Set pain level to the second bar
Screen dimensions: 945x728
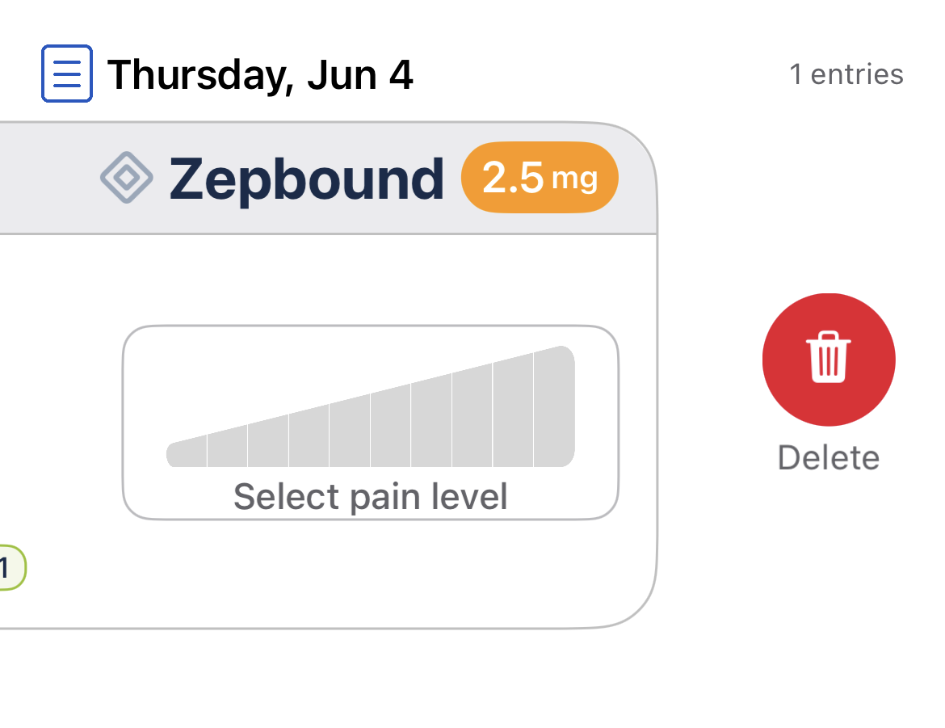[x=228, y=447]
